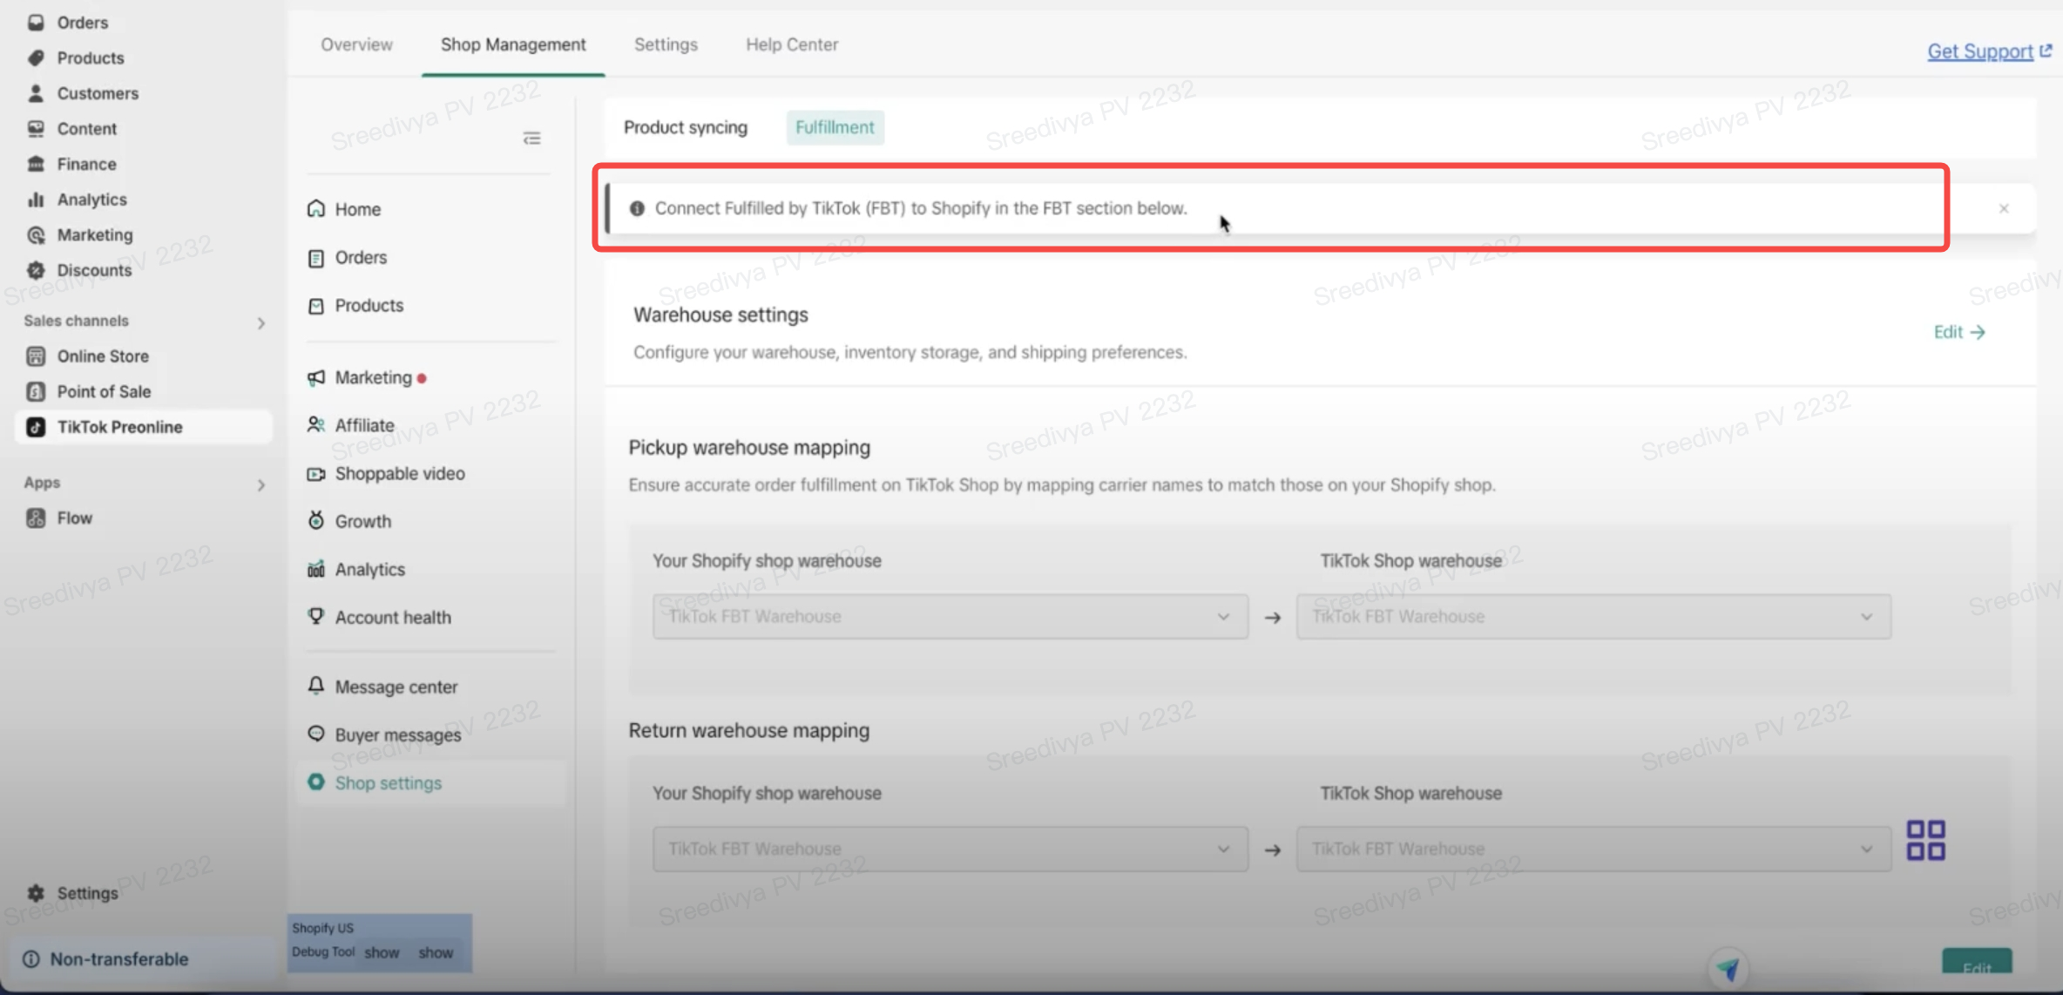Image resolution: width=2063 pixels, height=995 pixels.
Task: Open the Message center
Action: [x=396, y=687]
